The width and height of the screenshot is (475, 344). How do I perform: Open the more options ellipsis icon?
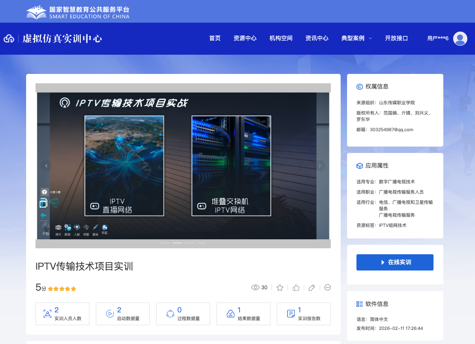click(x=328, y=288)
